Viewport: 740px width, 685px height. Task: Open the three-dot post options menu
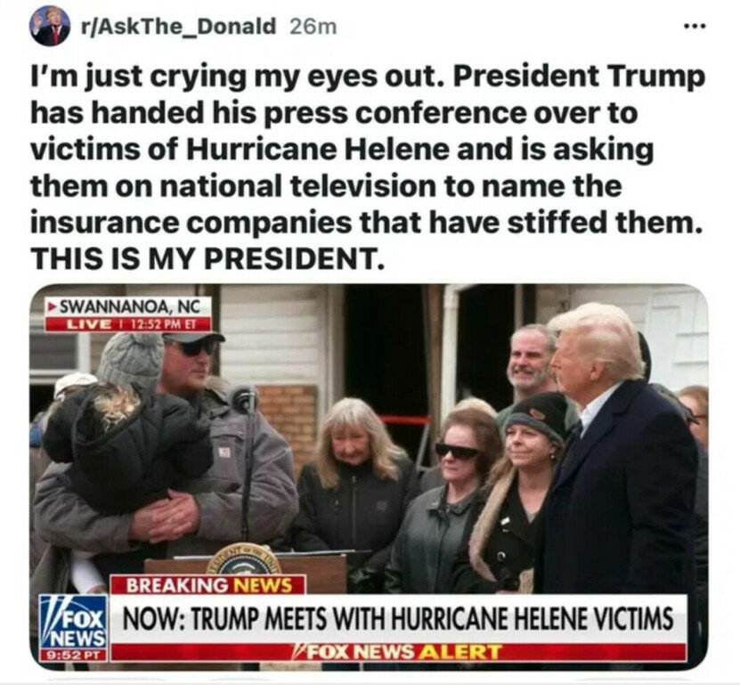pos(695,27)
